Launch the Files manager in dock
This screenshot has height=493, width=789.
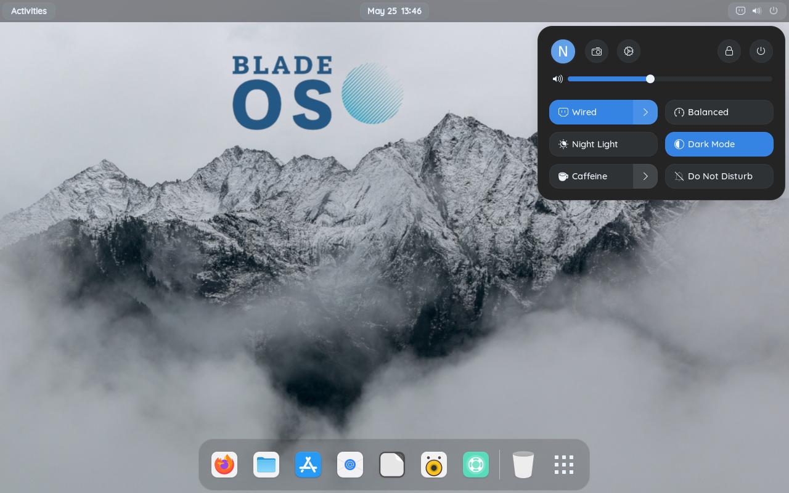[x=266, y=465]
